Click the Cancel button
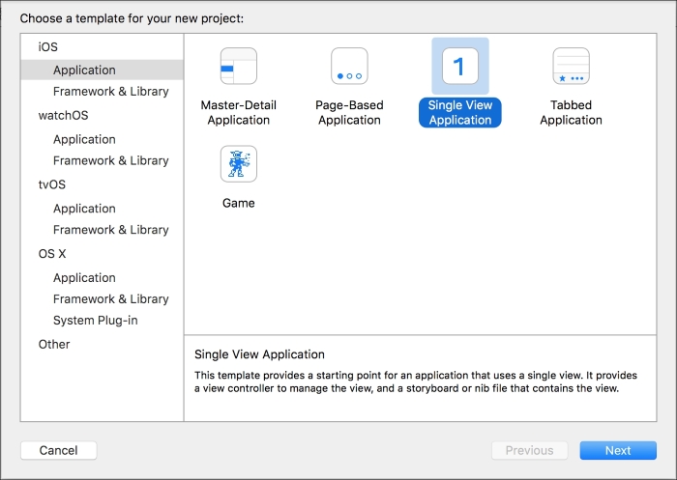677x480 pixels. click(x=59, y=450)
